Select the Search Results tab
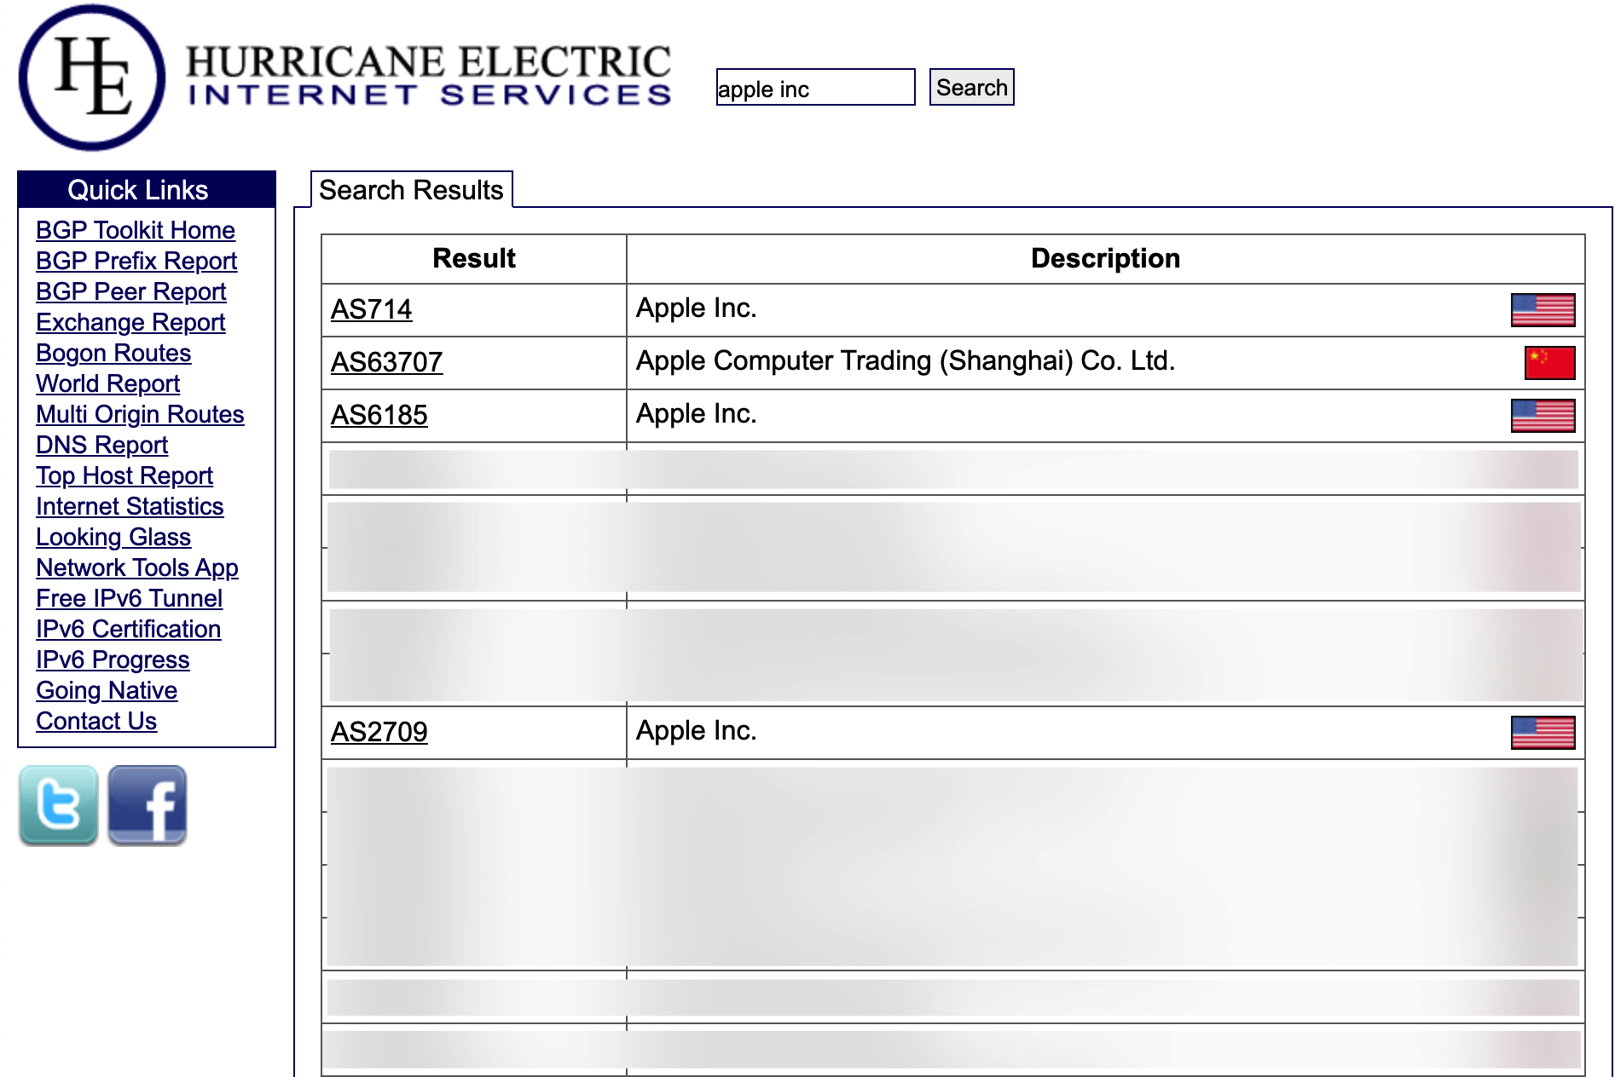Image resolution: width=1615 pixels, height=1077 pixels. 411,189
